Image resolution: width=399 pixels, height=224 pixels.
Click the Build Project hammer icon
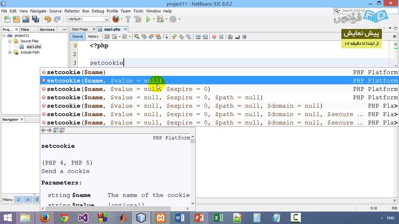coord(128,19)
